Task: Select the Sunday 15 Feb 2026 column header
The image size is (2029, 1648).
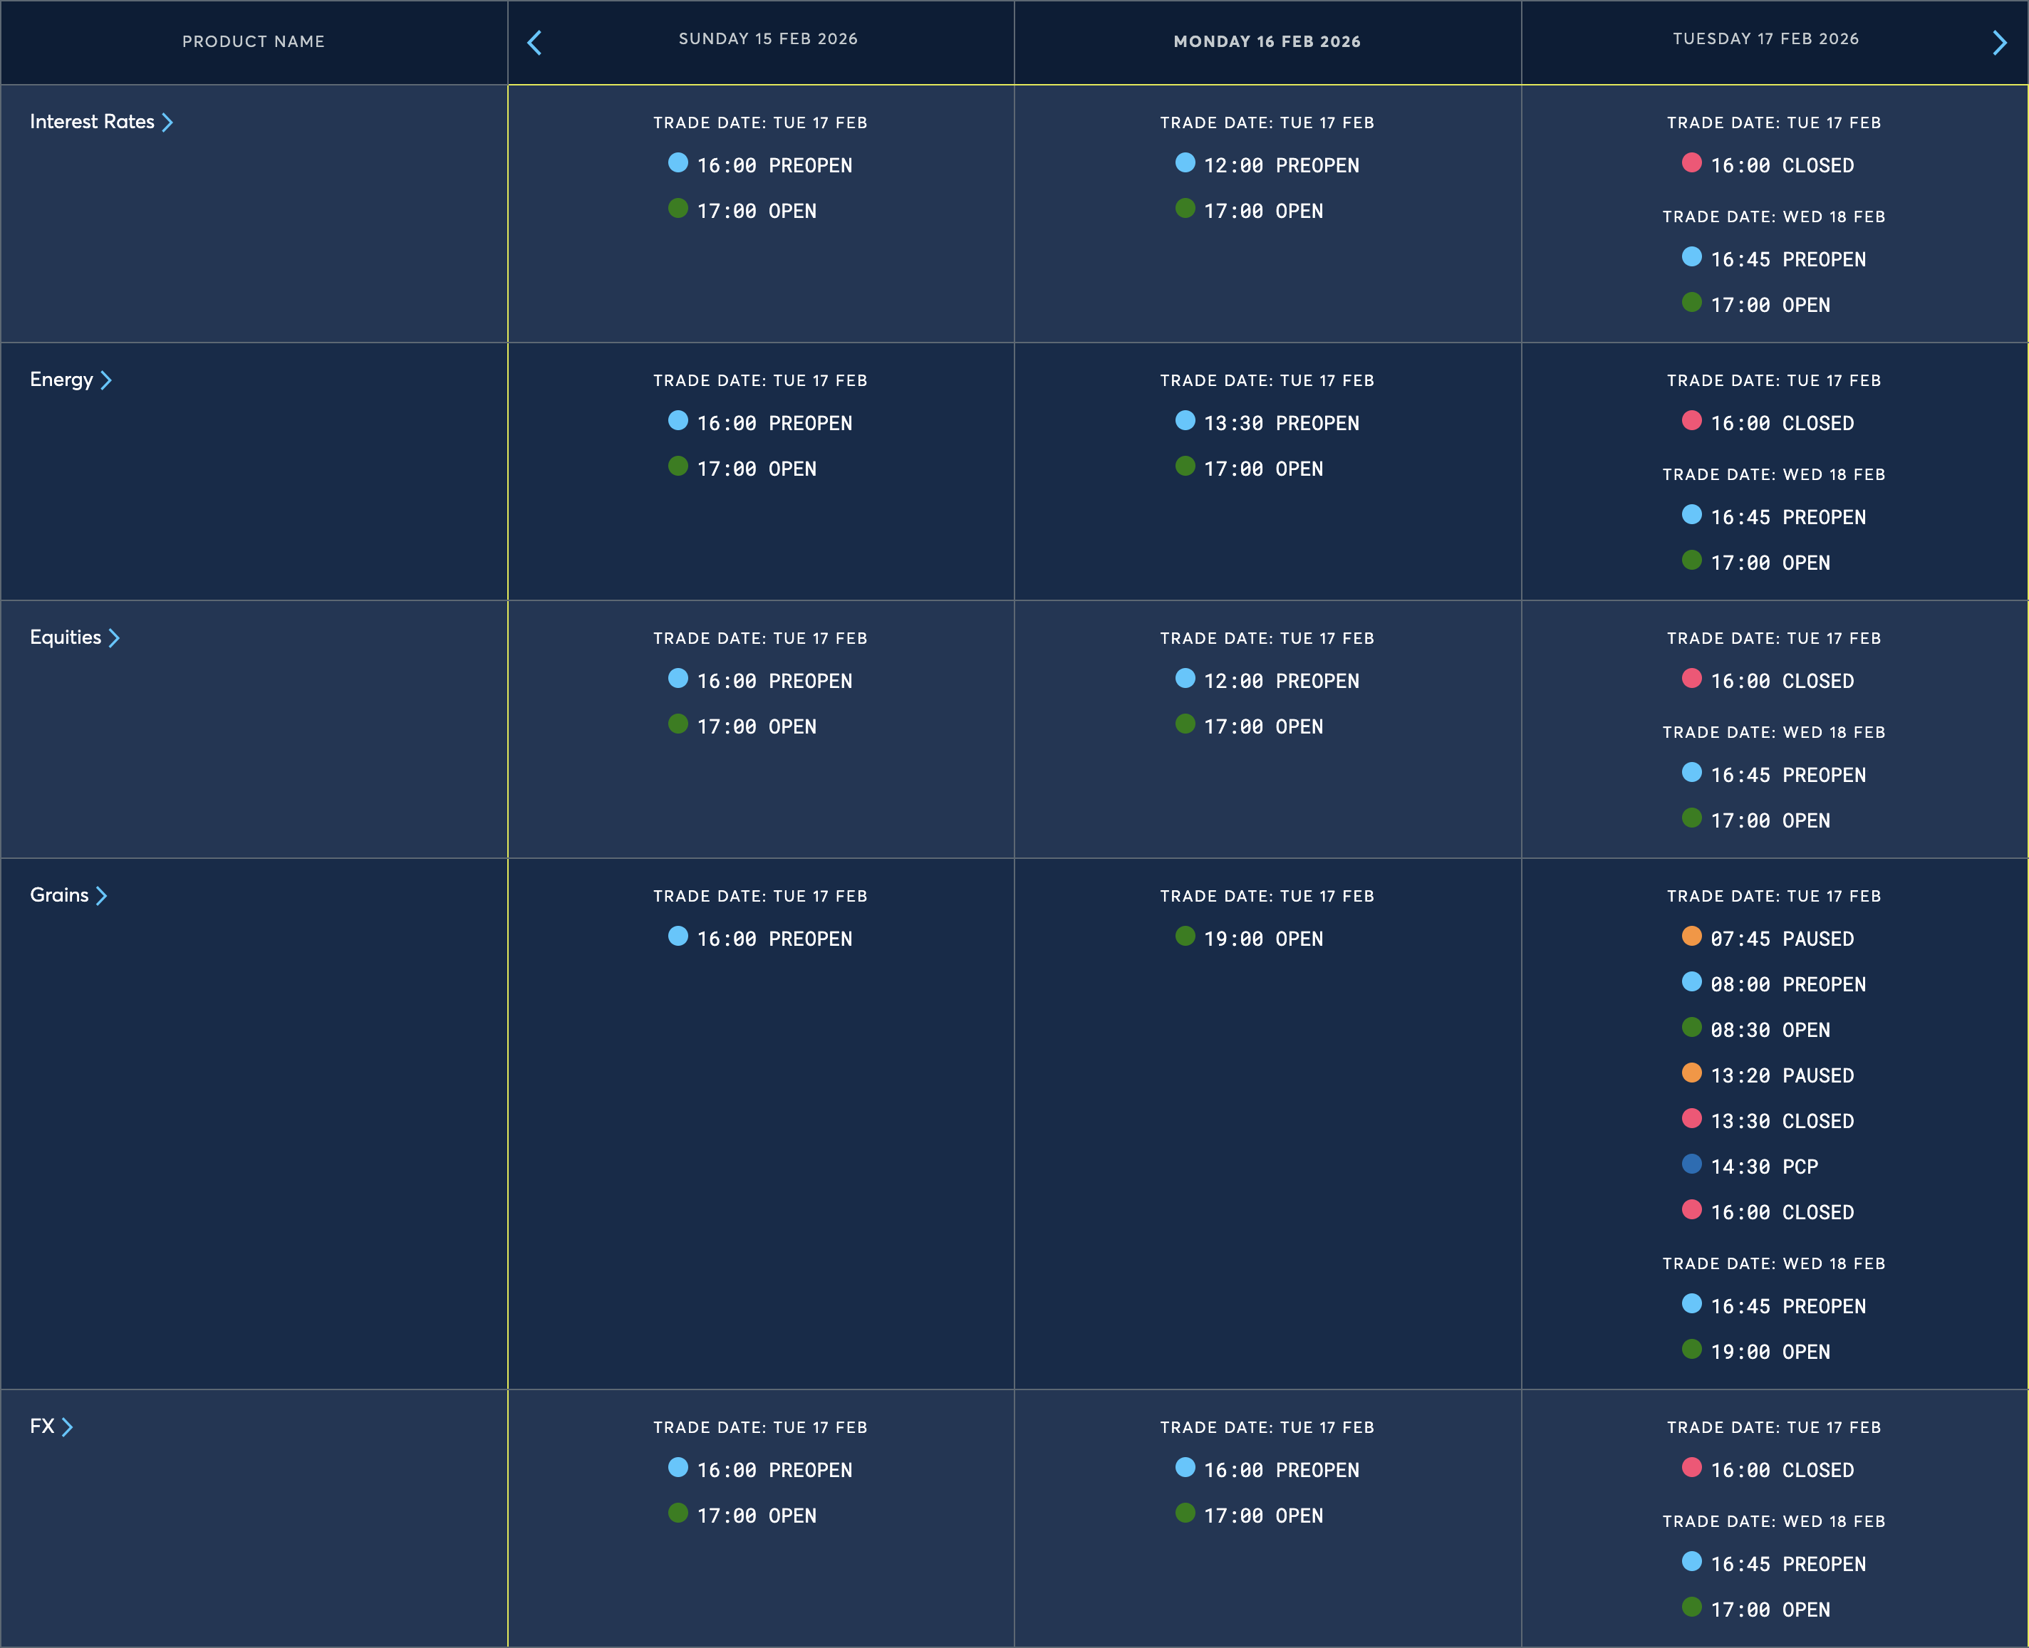Action: [767, 39]
